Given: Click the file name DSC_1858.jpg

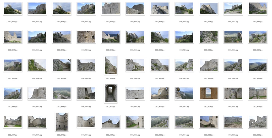Looking at the screenshot, I should tap(86, 78).
